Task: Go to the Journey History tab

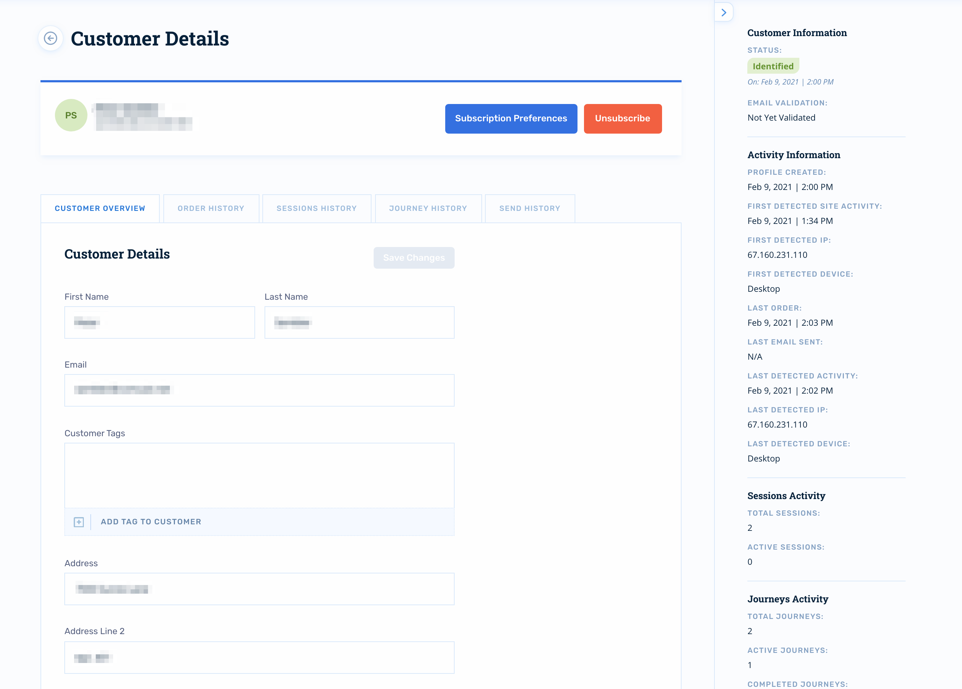Action: click(x=428, y=208)
